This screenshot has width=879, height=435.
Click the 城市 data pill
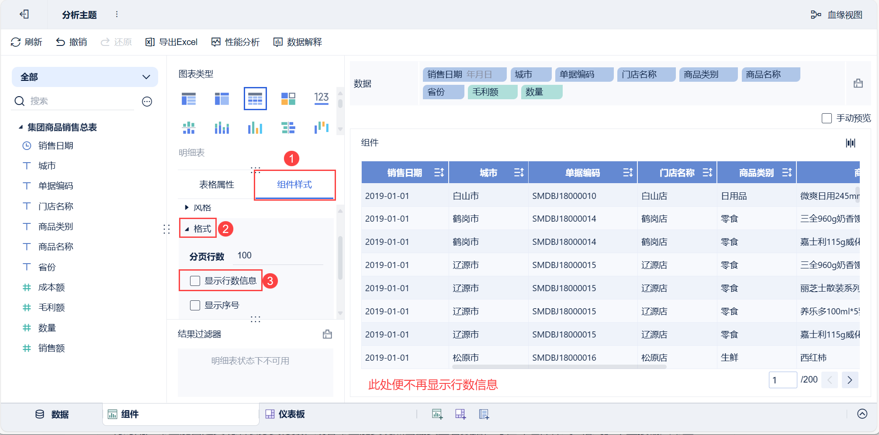531,74
